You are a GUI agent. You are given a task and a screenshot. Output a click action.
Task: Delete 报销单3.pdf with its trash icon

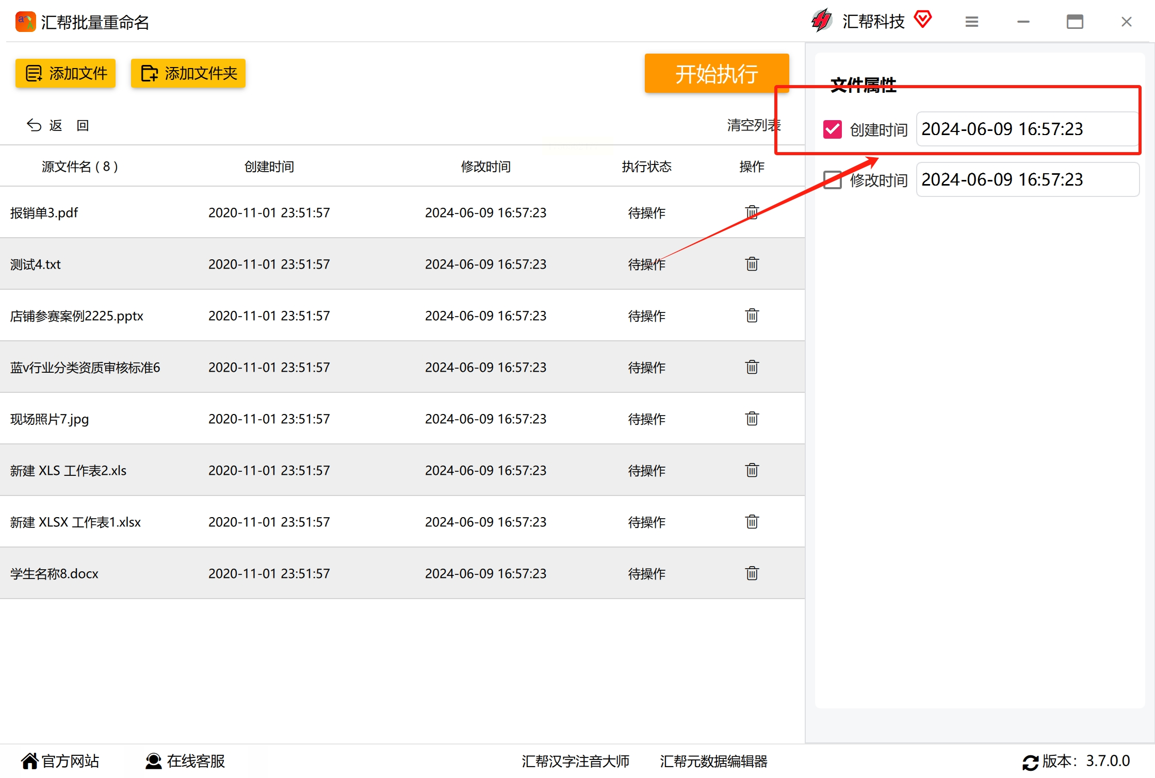752,212
